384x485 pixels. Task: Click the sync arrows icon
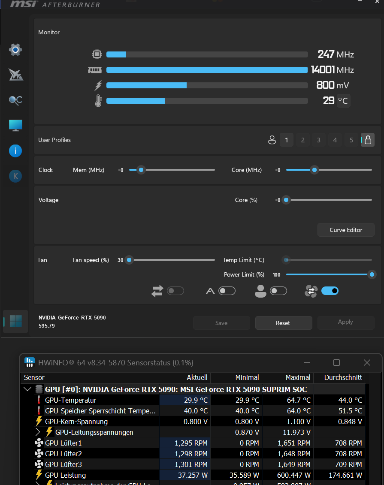click(x=157, y=291)
